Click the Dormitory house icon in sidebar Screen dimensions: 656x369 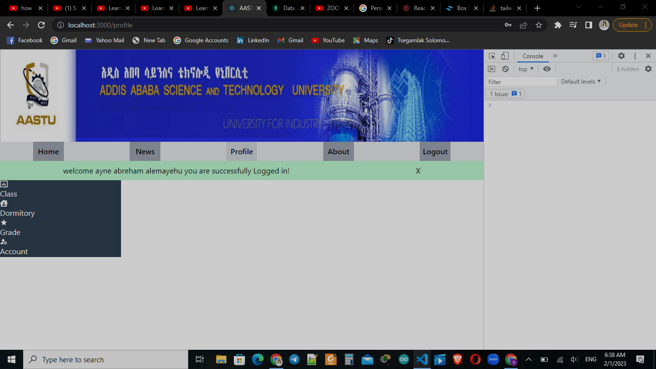(x=4, y=203)
